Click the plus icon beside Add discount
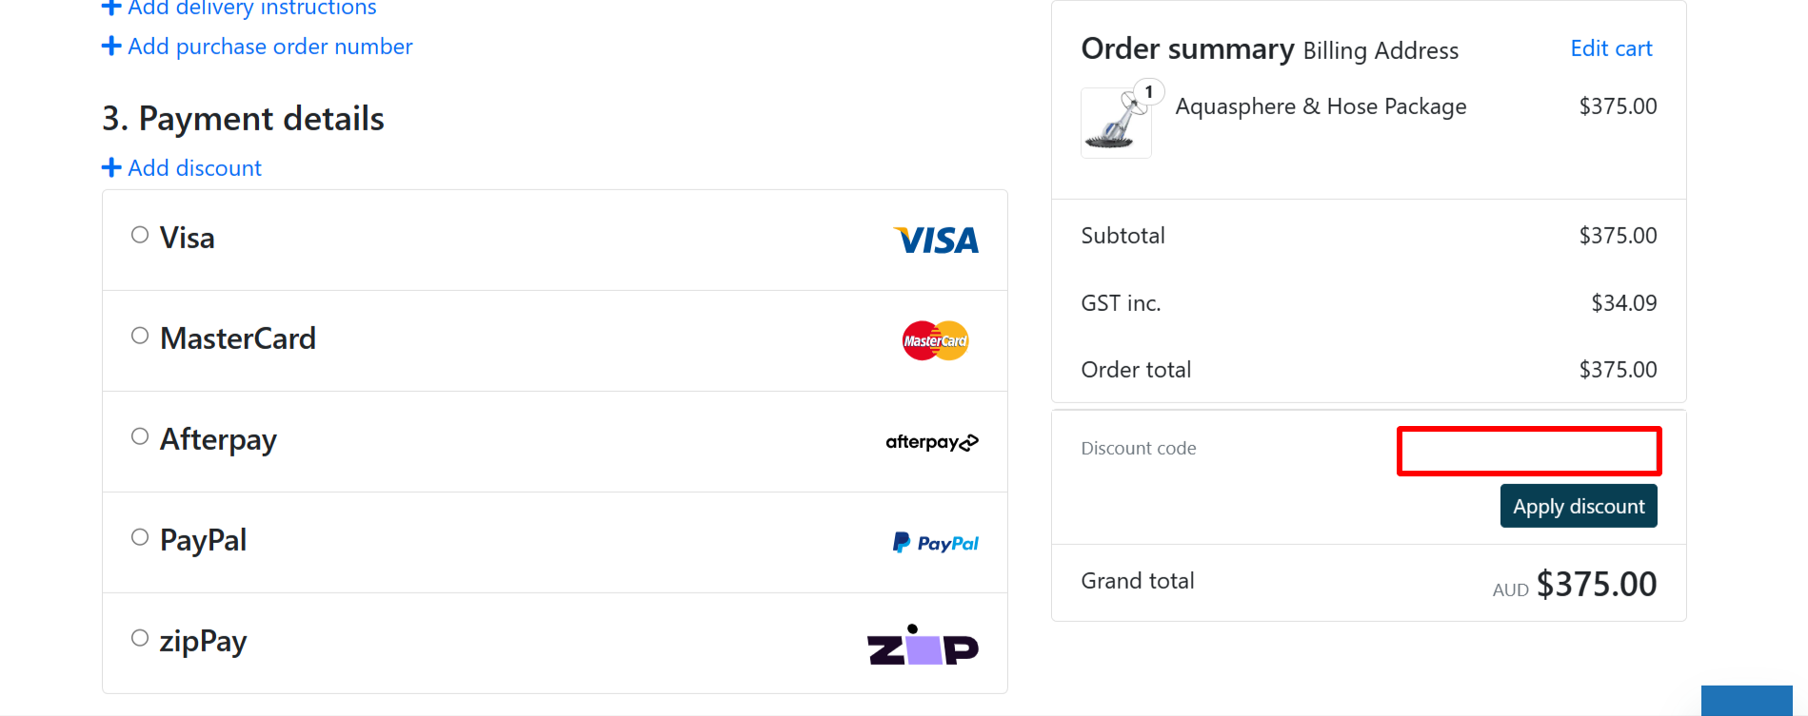Image resolution: width=1808 pixels, height=716 pixels. point(111,167)
